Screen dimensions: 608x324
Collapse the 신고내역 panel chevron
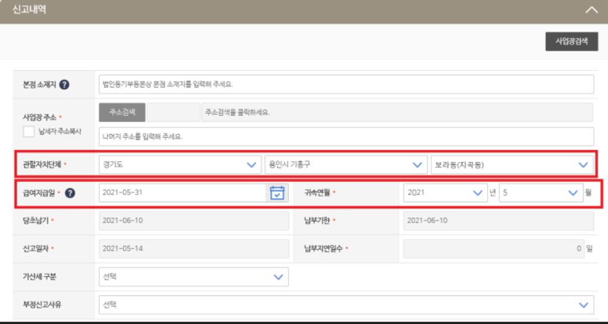[591, 10]
